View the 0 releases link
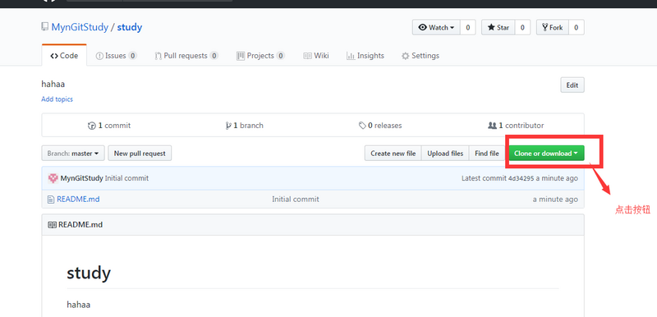The image size is (657, 317). coord(380,126)
